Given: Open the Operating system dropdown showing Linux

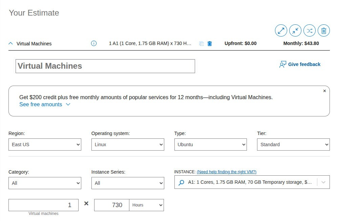Looking at the screenshot, I should [127, 145].
